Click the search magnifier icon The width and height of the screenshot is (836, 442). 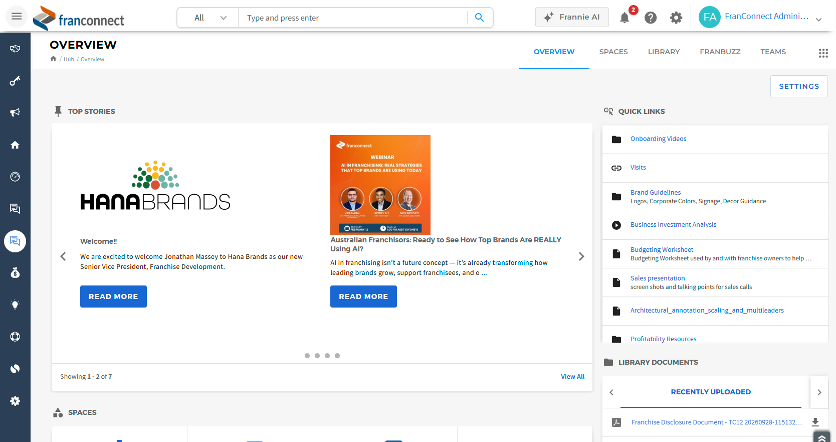[x=480, y=18]
